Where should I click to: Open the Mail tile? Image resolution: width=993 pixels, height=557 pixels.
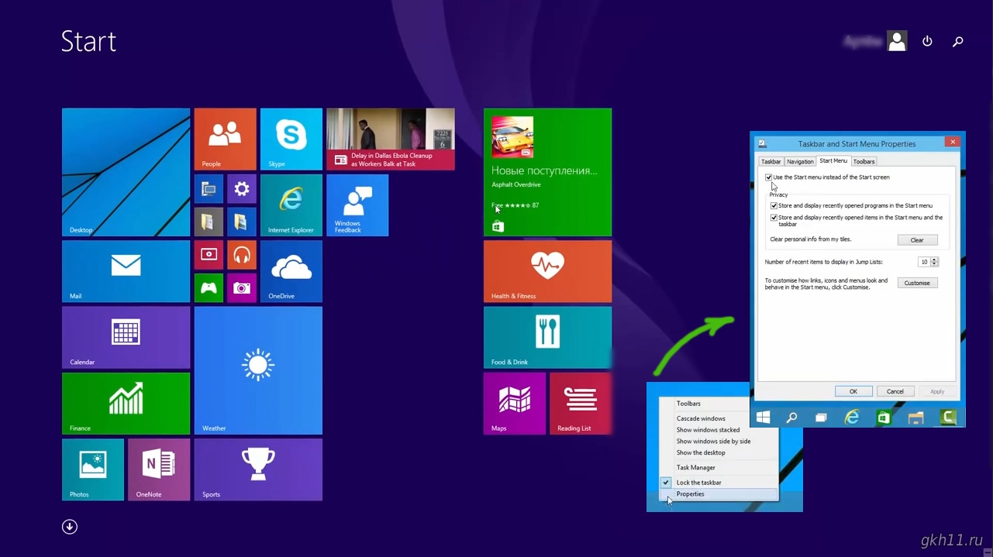126,271
